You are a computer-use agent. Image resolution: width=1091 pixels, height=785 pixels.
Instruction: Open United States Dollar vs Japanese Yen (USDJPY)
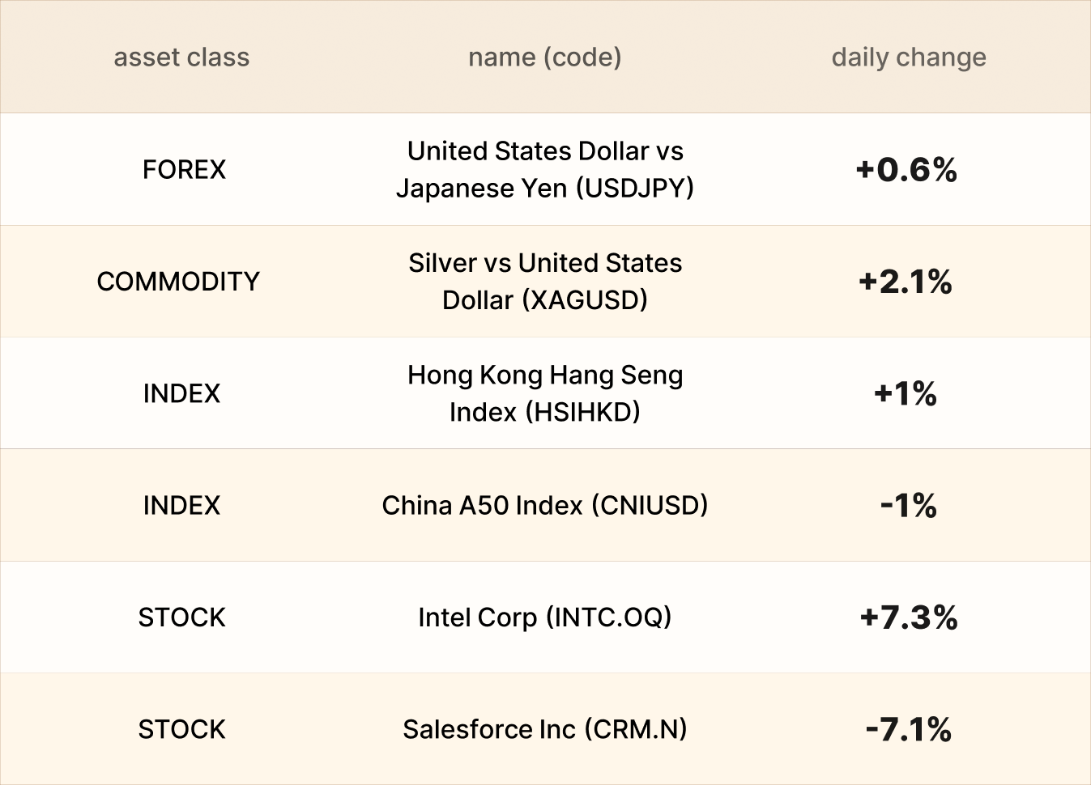click(x=544, y=170)
